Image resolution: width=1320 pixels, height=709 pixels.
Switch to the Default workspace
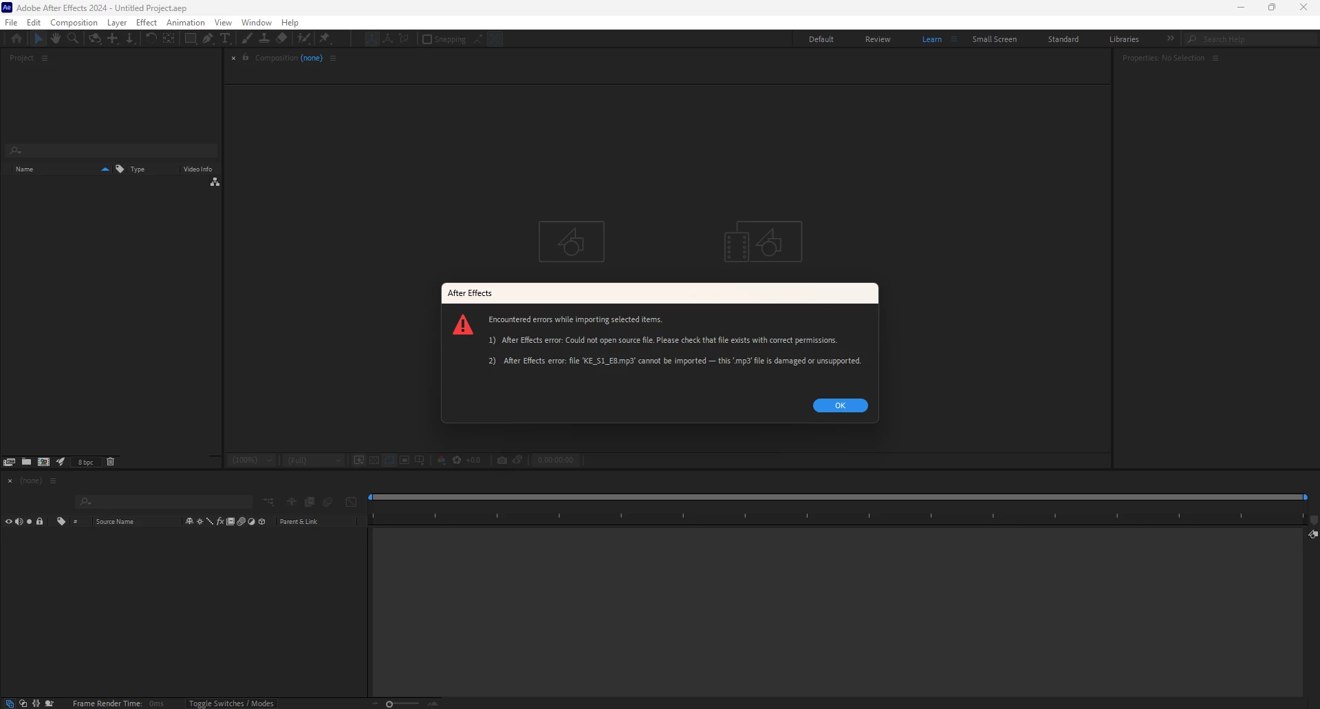click(x=821, y=39)
